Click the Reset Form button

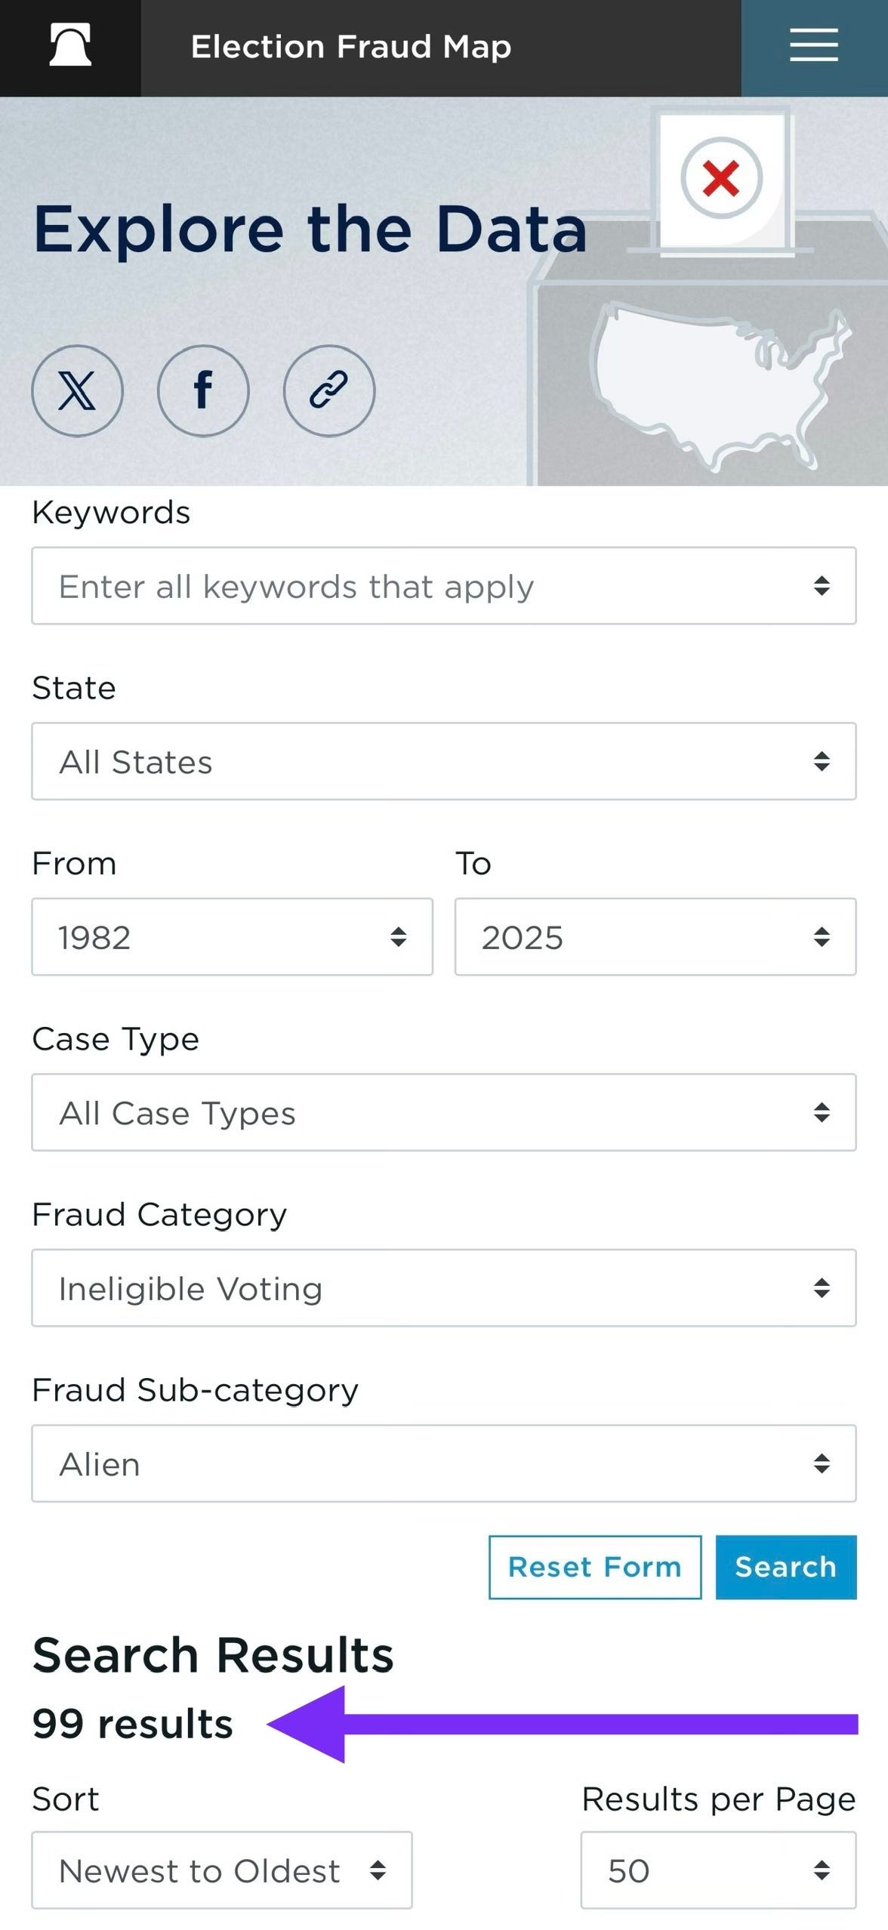595,1568
